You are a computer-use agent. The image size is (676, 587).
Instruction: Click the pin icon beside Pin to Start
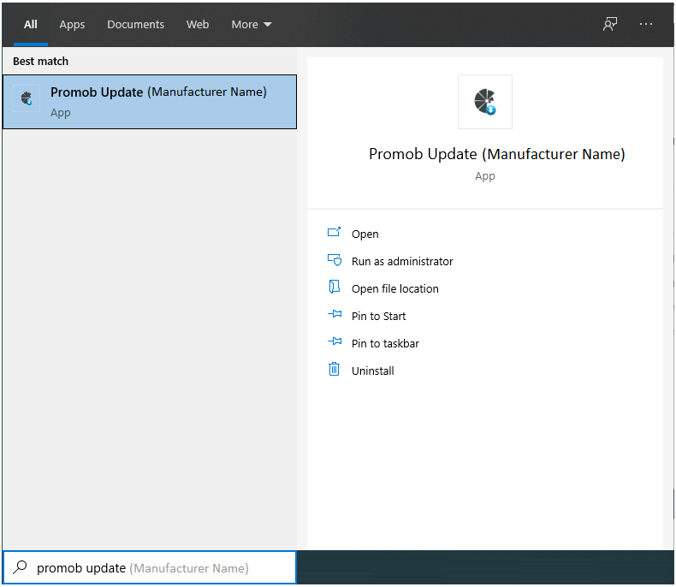click(335, 314)
